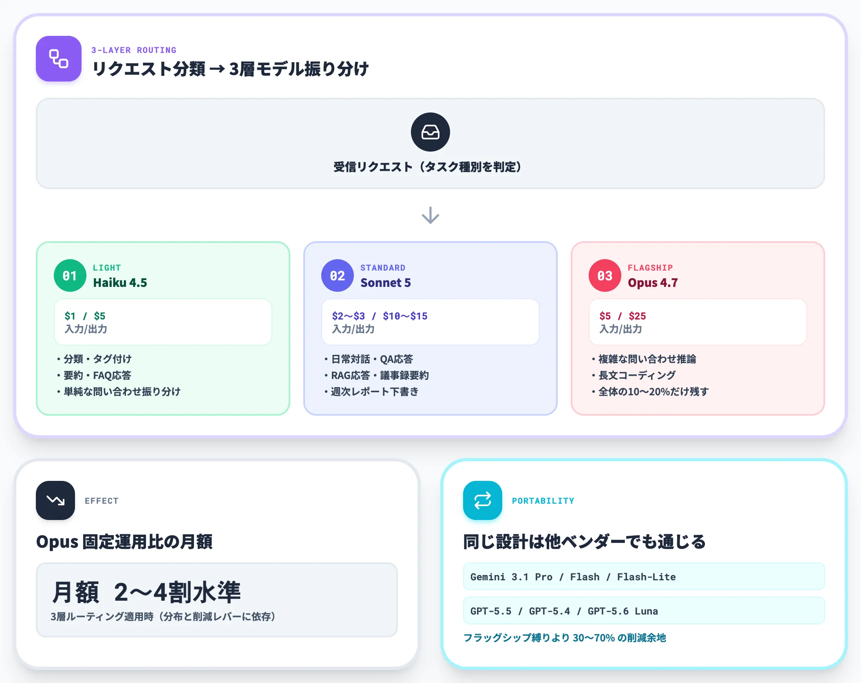Click 'フラッグシップ縛りより 30〜70% の削減余地' text
861x683 pixels.
[x=565, y=638]
